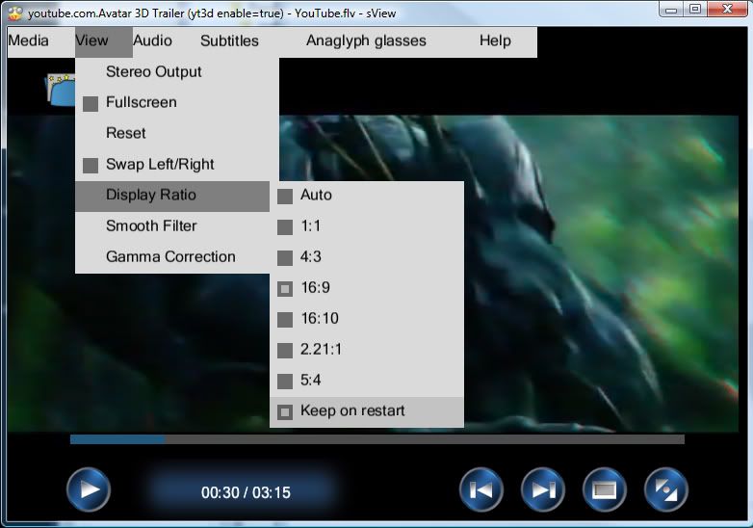Toggle the Fullscreen checkbox in View menu
Screen dimensions: 753x528
177,103
